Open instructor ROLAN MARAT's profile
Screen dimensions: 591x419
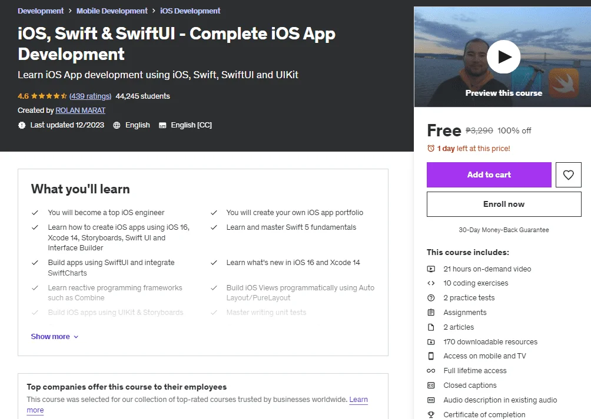[x=80, y=110]
